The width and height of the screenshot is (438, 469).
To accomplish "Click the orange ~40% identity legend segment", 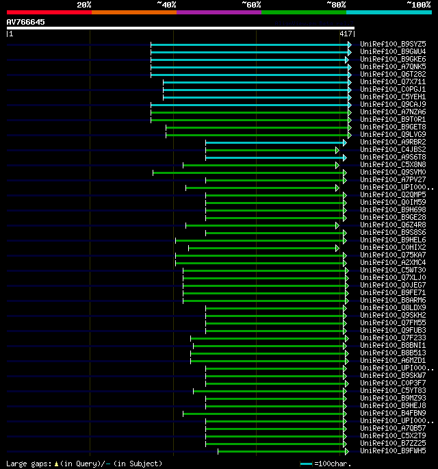I will coord(134,12).
